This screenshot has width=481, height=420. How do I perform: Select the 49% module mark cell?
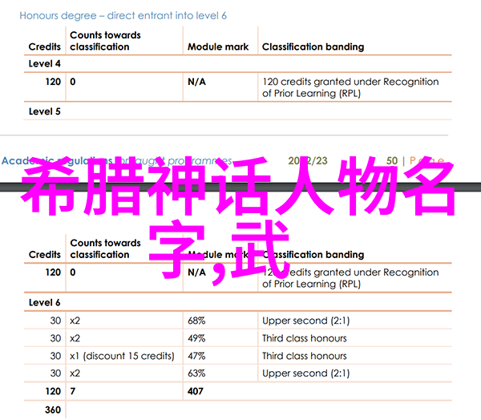point(196,338)
